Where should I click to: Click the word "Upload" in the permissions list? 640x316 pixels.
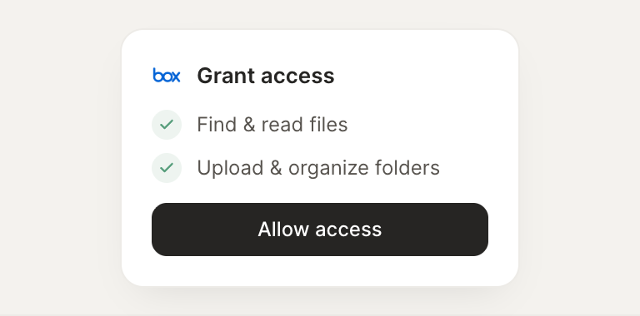(230, 168)
